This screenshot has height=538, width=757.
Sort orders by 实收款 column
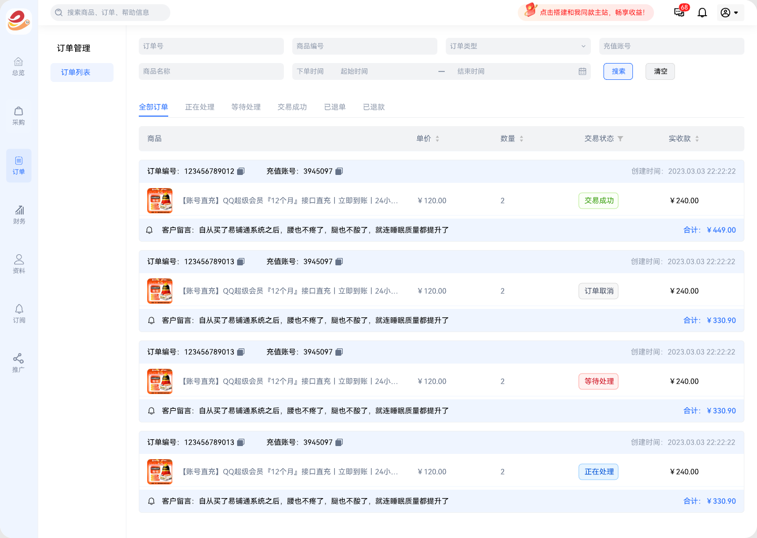(697, 139)
